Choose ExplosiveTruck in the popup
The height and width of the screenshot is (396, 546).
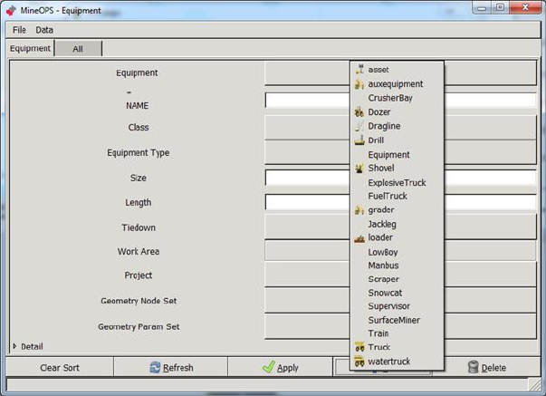pyautogui.click(x=397, y=183)
